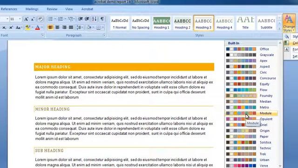
Task: Click the Shrink Font icon
Action: click(x=33, y=19)
